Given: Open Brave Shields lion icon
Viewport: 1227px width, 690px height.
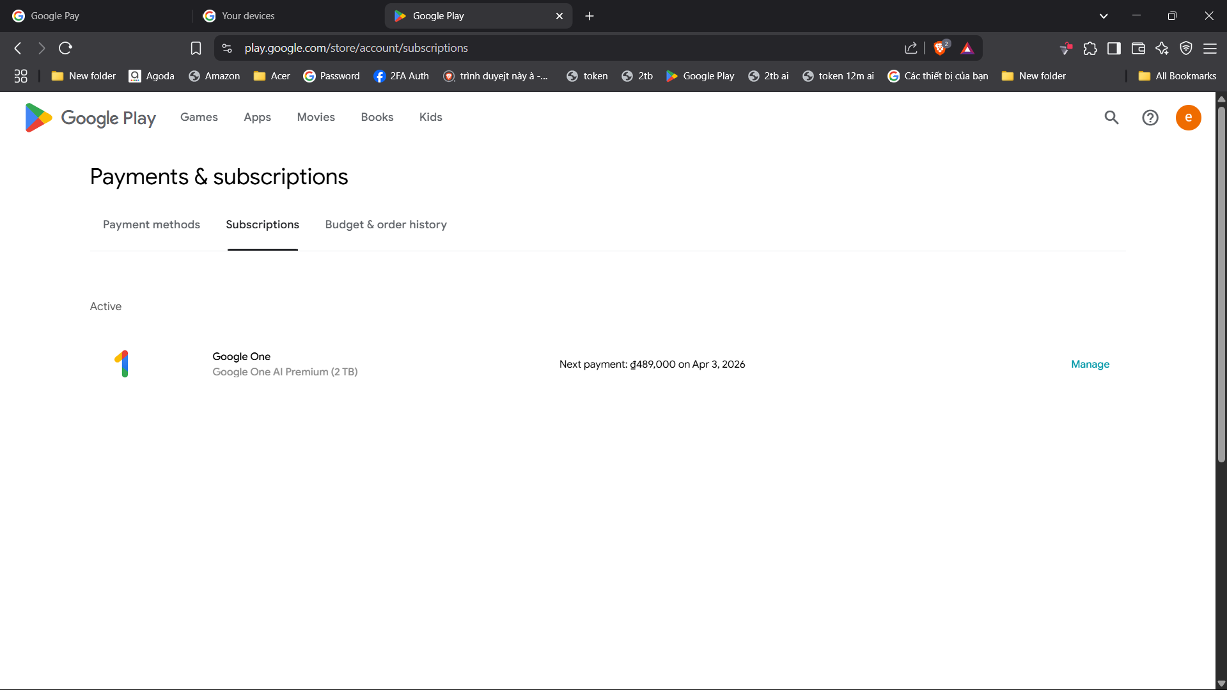Looking at the screenshot, I should pyautogui.click(x=941, y=48).
